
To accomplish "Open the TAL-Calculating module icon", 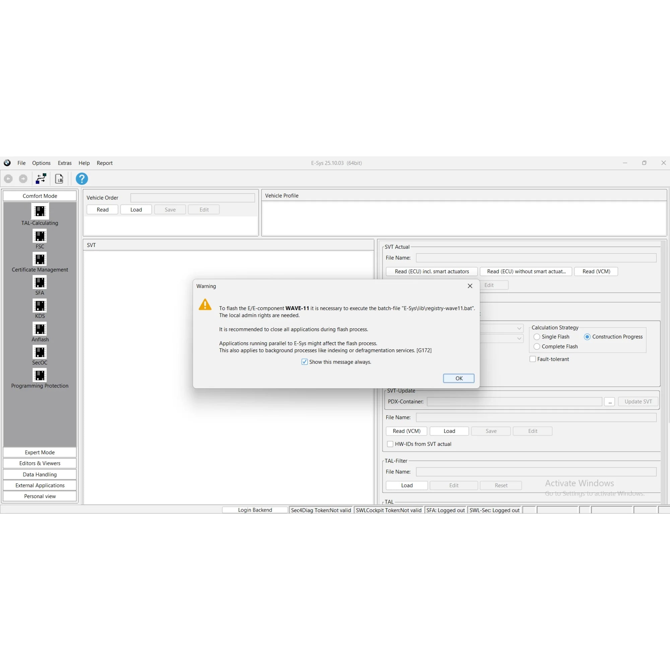I will 40,211.
